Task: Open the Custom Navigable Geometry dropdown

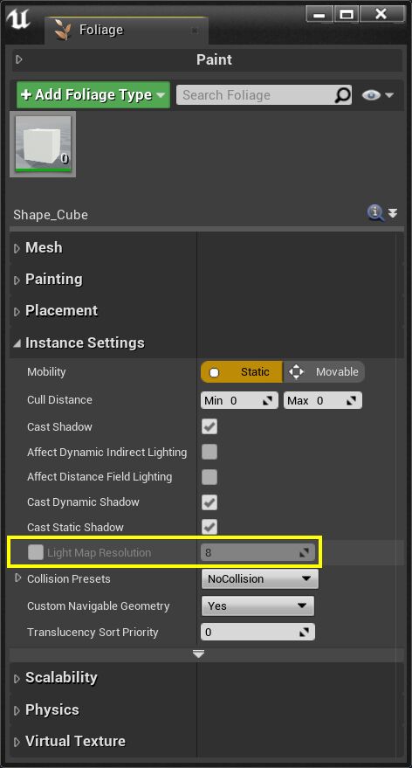Action: [x=257, y=605]
